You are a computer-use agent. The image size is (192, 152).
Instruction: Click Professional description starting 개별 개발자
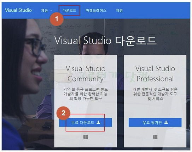pos(155,94)
